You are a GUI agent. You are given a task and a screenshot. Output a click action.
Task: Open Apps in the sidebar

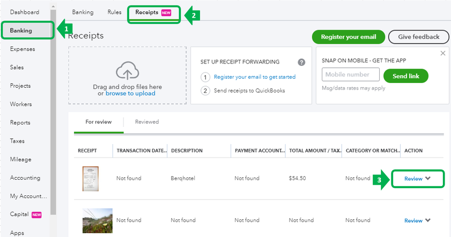[x=17, y=232]
